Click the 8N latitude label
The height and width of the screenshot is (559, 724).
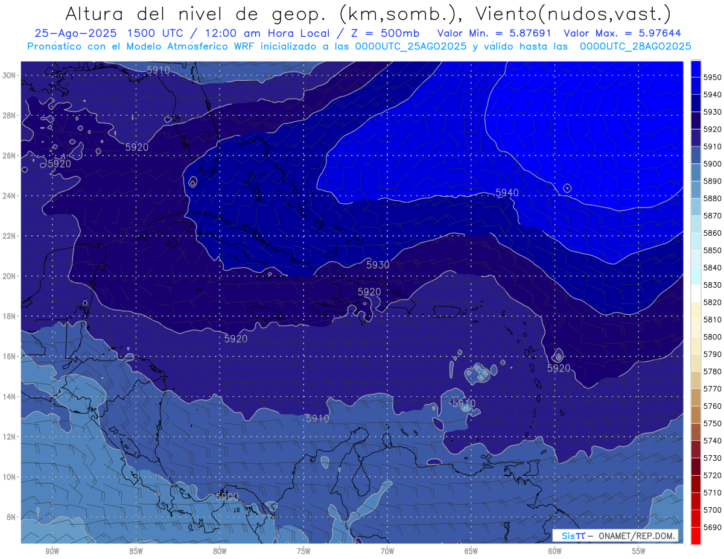click(x=10, y=517)
